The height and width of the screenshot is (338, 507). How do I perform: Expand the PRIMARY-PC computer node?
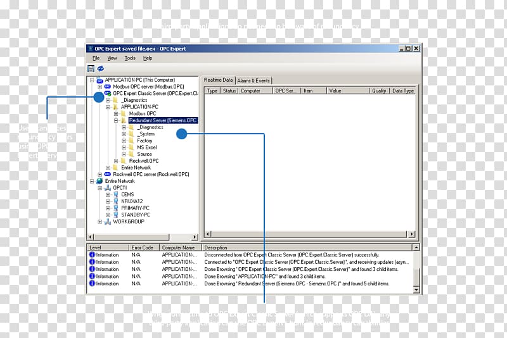click(x=108, y=208)
